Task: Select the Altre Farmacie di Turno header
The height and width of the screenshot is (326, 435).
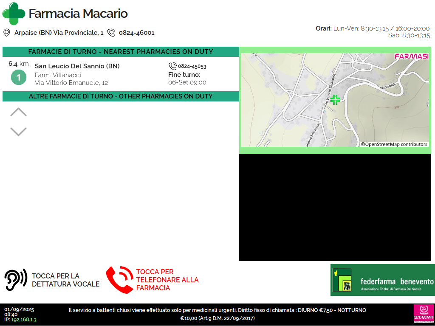Action: tap(121, 96)
